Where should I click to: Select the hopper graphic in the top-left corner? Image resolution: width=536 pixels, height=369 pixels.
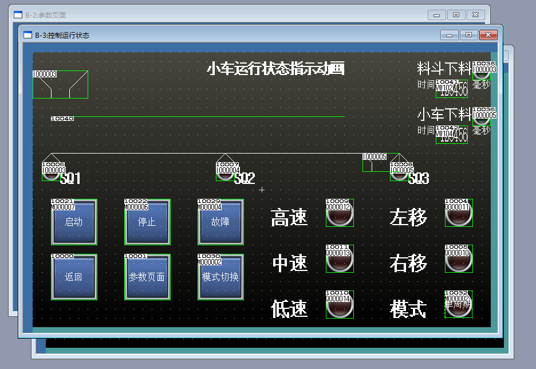(60, 83)
